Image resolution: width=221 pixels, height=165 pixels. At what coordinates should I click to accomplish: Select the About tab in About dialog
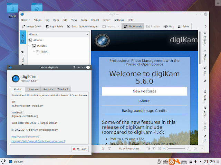[17, 89]
